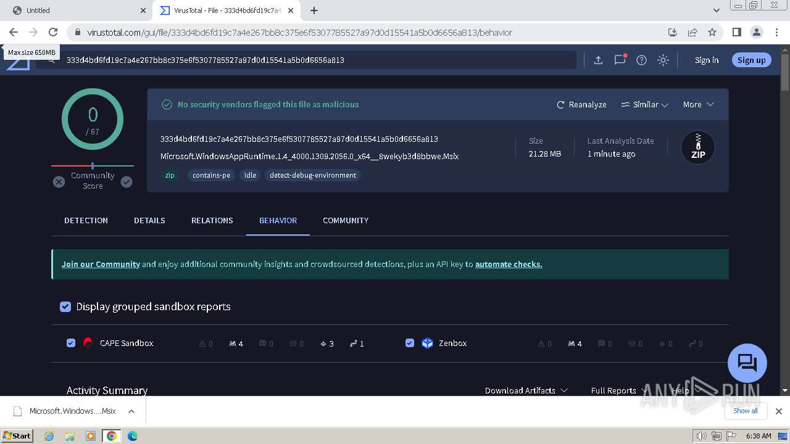
Task: Click the install/download page icon in address bar
Action: click(x=673, y=32)
